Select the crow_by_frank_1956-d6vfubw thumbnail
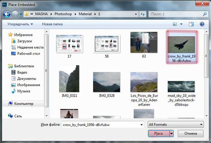 181,44
